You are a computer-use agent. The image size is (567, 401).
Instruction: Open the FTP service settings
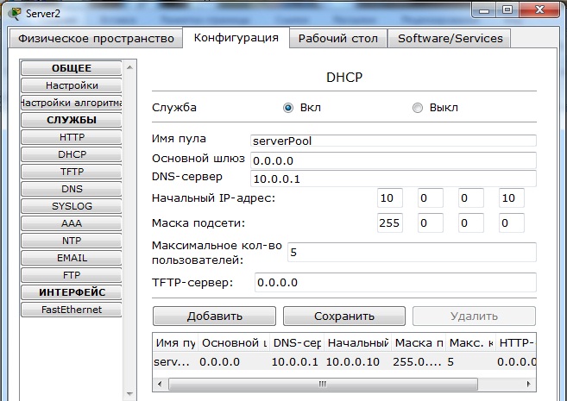tap(72, 275)
